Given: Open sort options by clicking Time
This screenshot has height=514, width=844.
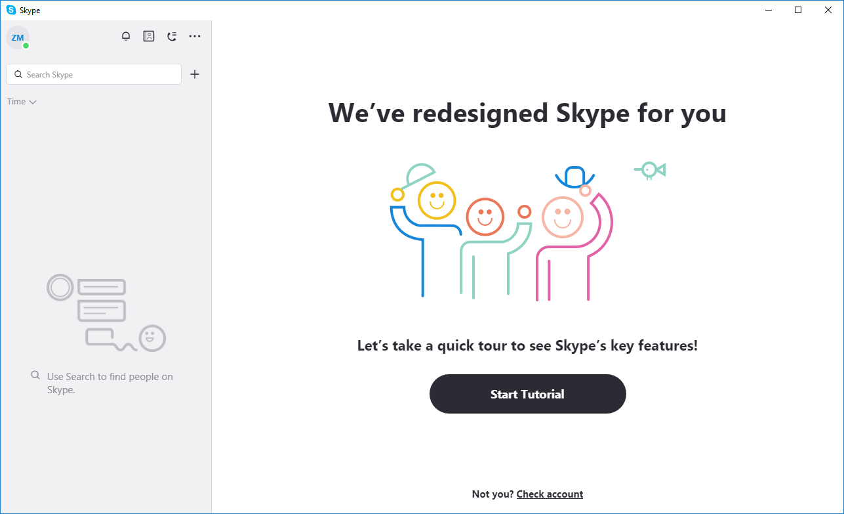Looking at the screenshot, I should [16, 102].
